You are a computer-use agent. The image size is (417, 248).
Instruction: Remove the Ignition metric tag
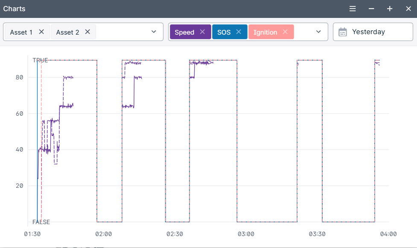coord(285,32)
